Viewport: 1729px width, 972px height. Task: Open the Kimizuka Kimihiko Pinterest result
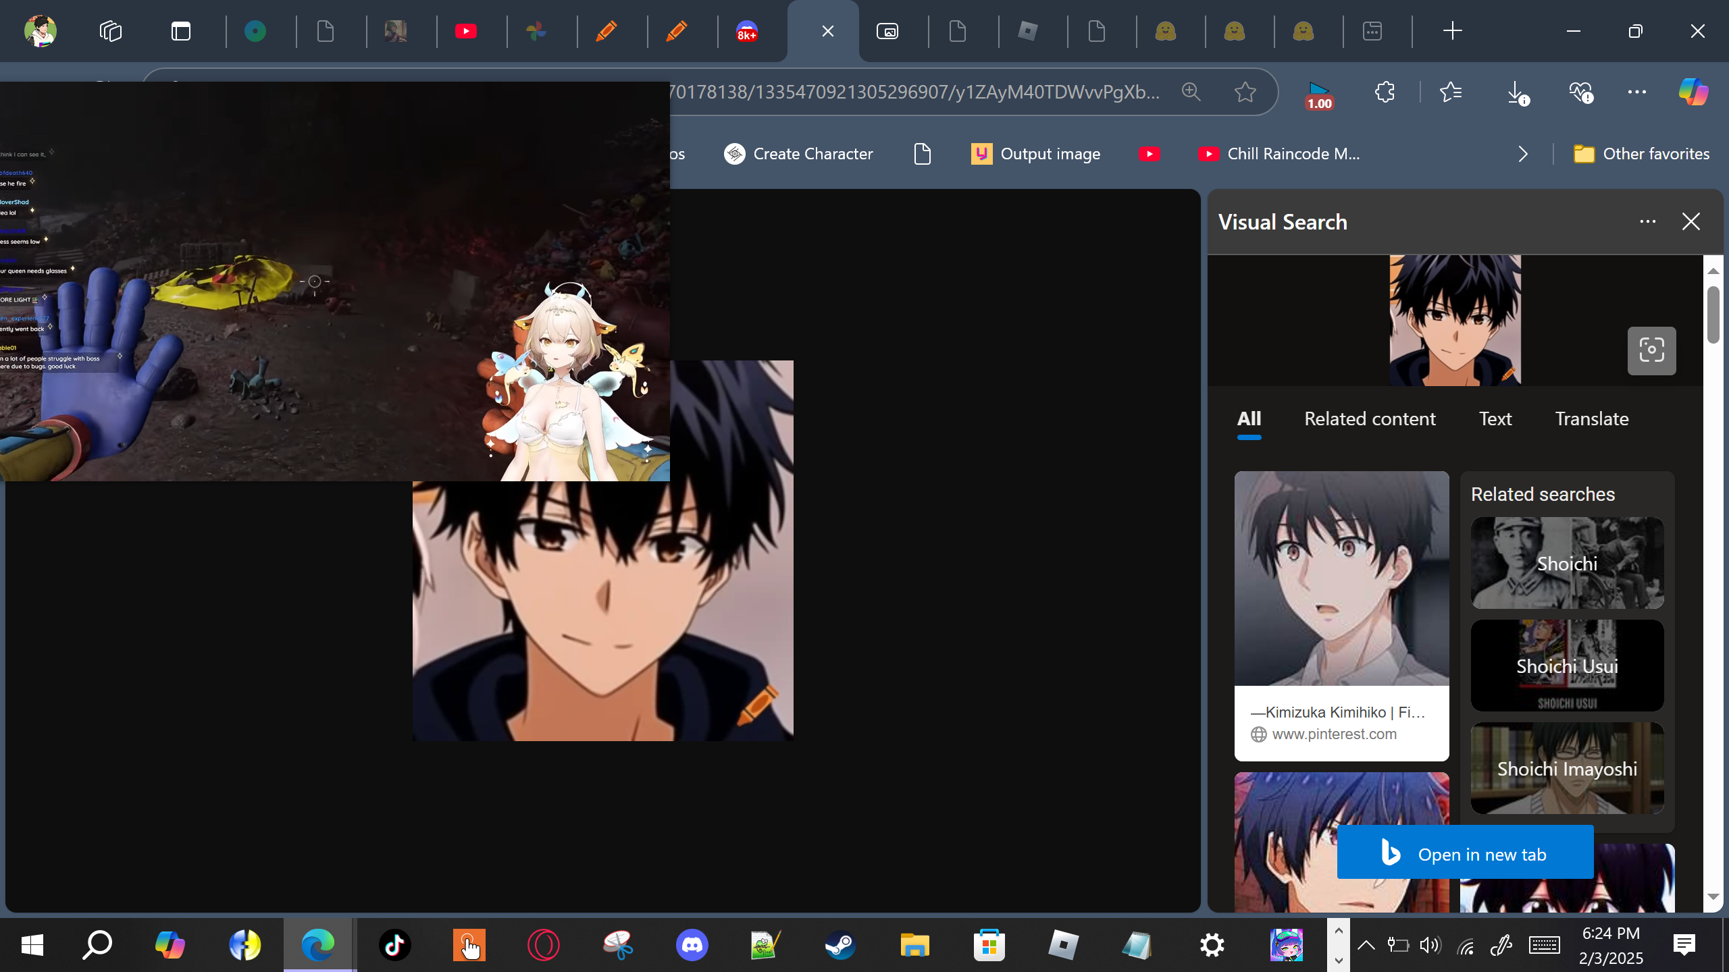[1341, 616]
